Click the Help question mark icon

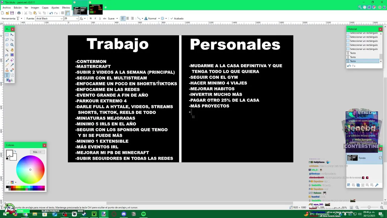(x=384, y=7)
